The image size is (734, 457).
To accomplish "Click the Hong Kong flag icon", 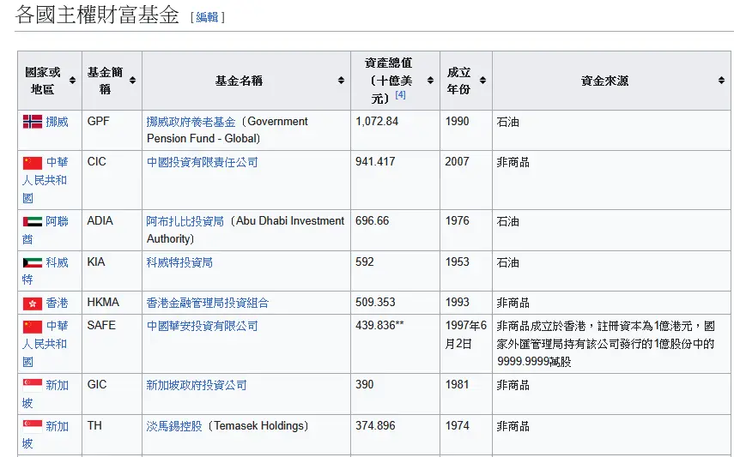I will point(33,304).
